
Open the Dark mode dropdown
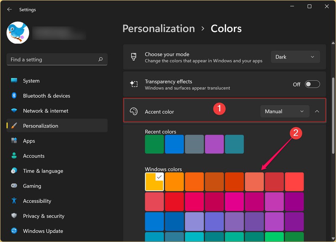pos(295,57)
